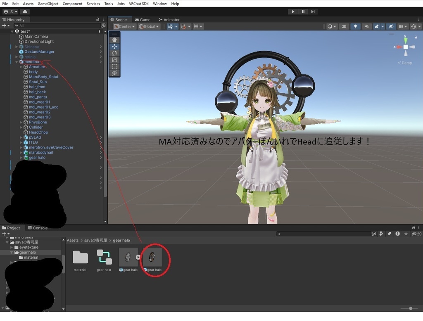Adjust the asset icon size slider

[x=410, y=308]
